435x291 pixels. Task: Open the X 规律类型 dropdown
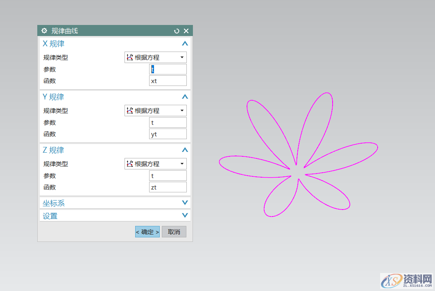(x=156, y=57)
